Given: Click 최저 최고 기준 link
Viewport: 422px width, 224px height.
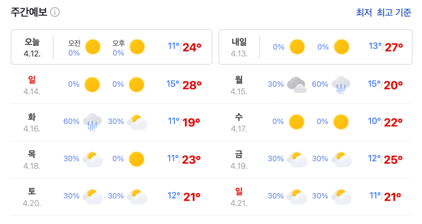Looking at the screenshot, I should [x=383, y=13].
